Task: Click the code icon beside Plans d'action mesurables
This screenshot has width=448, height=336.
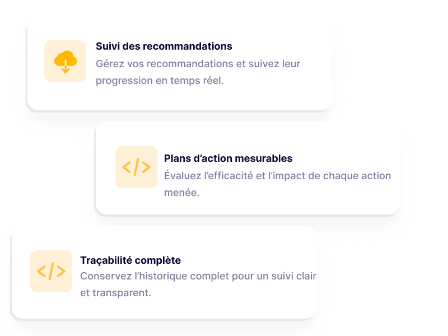Action: (x=136, y=167)
